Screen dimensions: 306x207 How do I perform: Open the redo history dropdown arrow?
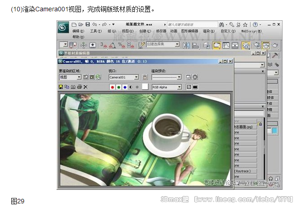[x=109, y=24]
